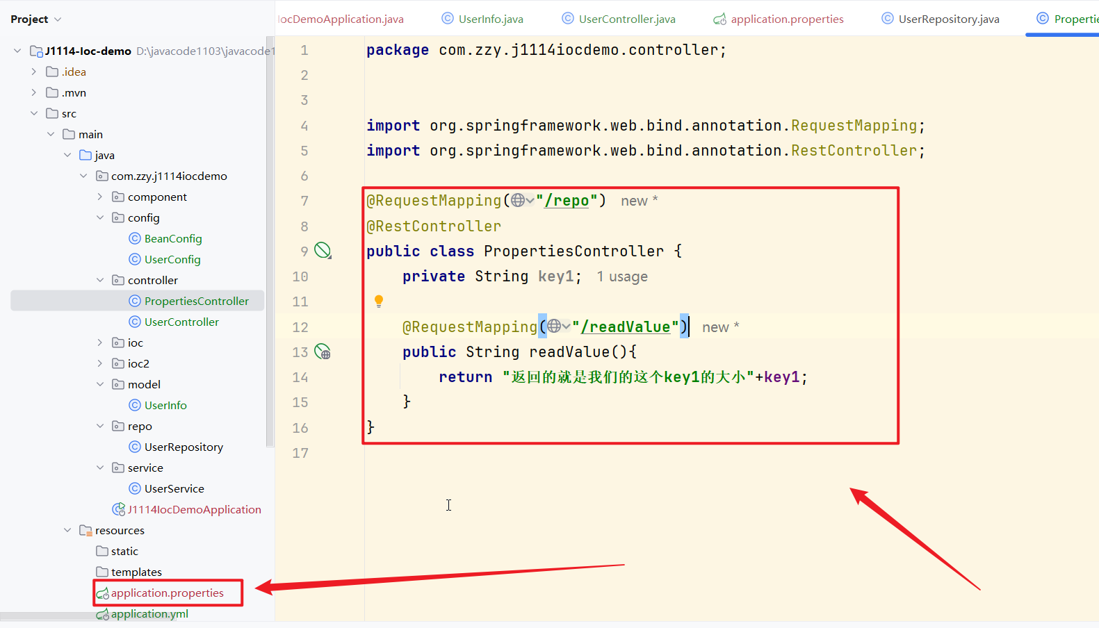Screen dimensions: 1099x628
Task: Select BeanConfig class icon
Action: coord(135,238)
